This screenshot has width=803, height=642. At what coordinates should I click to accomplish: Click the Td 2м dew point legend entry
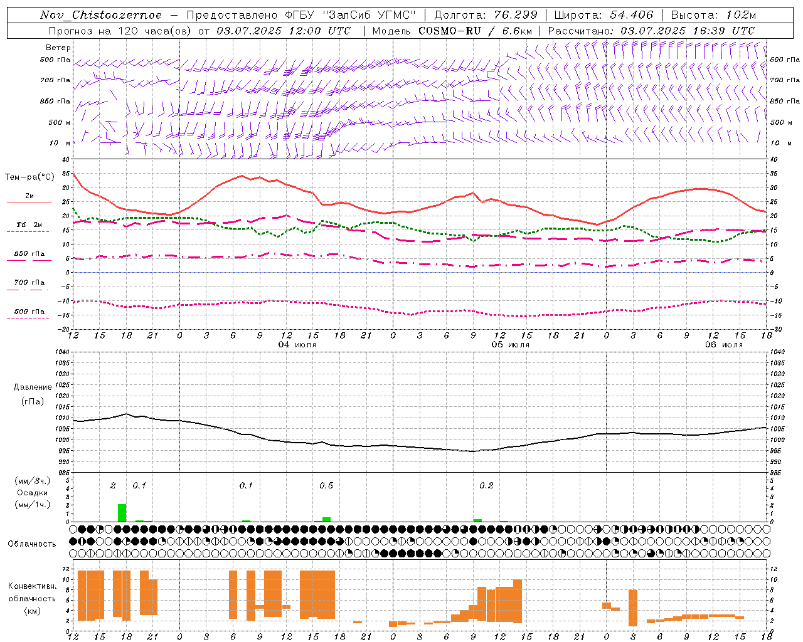click(x=29, y=224)
